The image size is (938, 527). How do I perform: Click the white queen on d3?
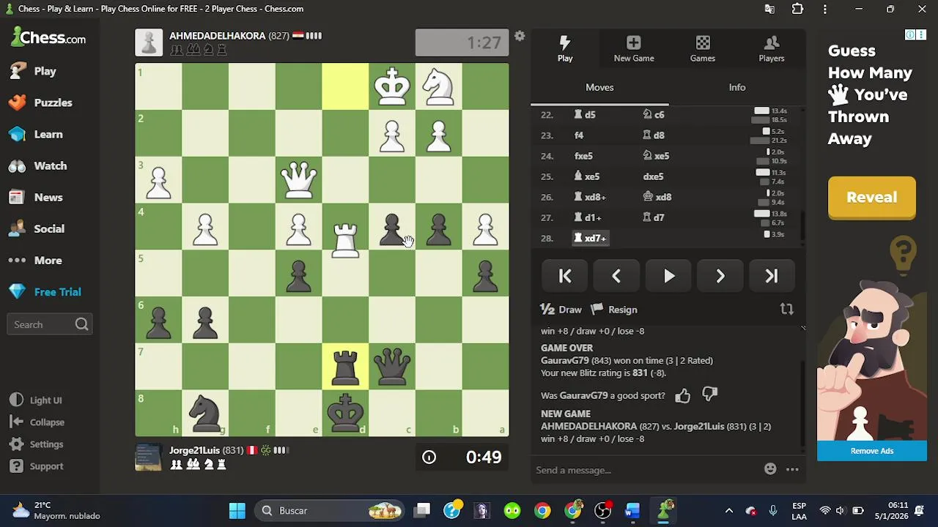298,180
